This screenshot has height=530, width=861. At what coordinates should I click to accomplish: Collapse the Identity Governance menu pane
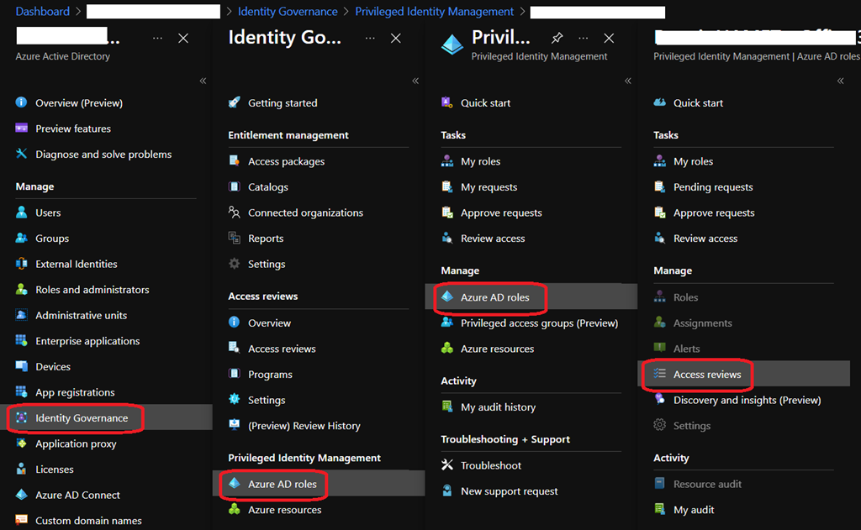coord(415,81)
